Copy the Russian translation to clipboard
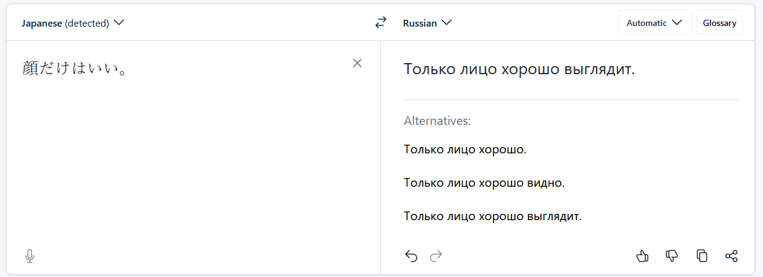Image resolution: width=763 pixels, height=277 pixels. pyautogui.click(x=702, y=255)
